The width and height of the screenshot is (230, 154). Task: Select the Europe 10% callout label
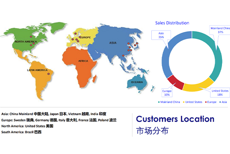click(167, 93)
